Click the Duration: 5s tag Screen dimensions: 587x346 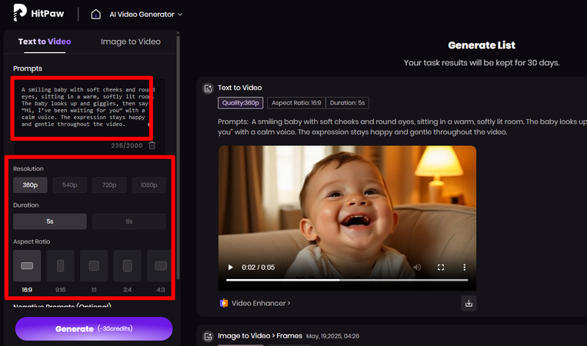[347, 103]
